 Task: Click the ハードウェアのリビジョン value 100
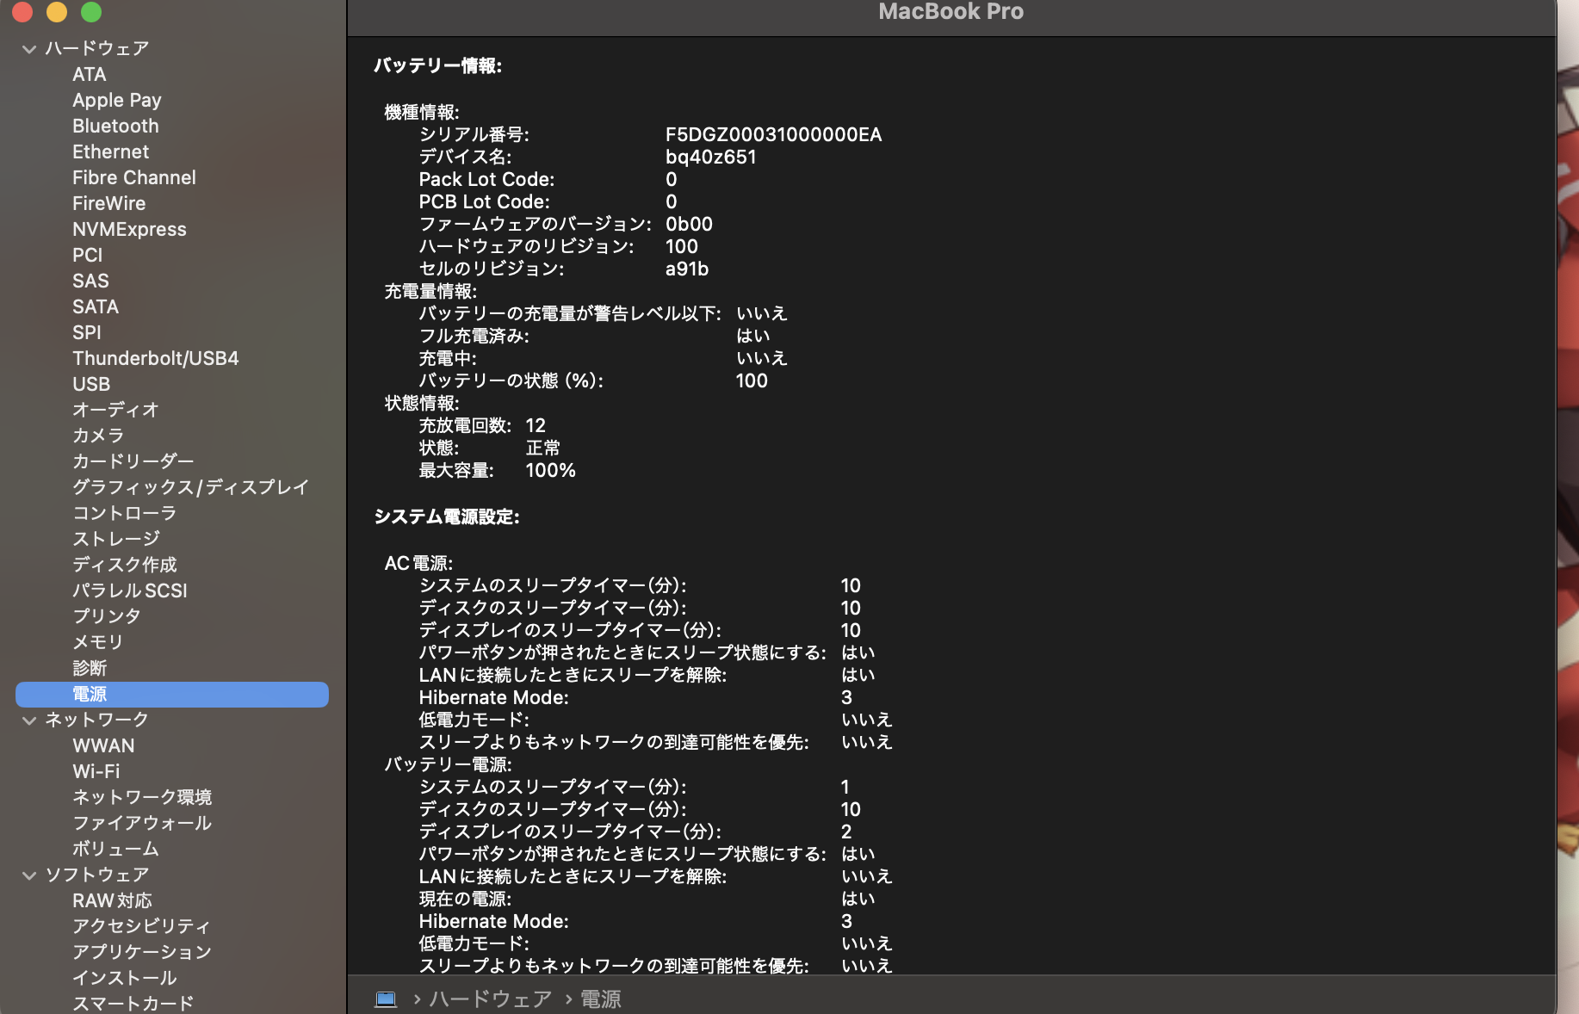(x=682, y=247)
